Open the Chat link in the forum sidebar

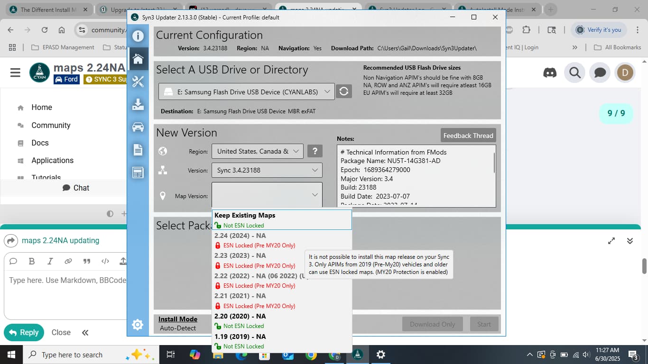coord(76,188)
